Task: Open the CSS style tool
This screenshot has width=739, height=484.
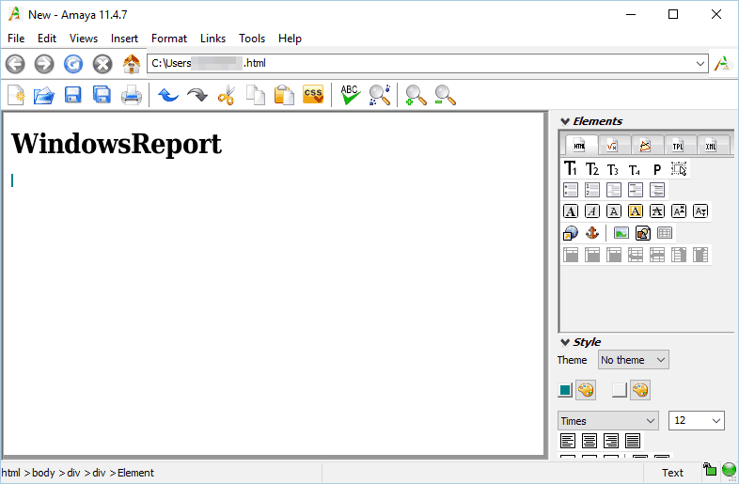Action: (x=313, y=94)
